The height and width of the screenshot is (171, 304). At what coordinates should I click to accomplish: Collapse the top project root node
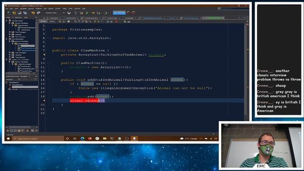click(7, 21)
